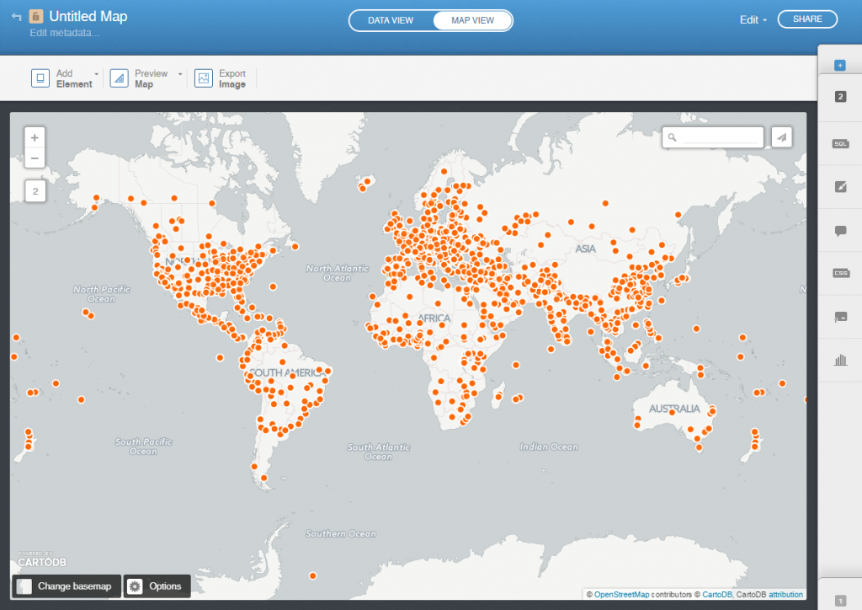The height and width of the screenshot is (610, 862).
Task: Open the SQL query panel
Action: (839, 143)
